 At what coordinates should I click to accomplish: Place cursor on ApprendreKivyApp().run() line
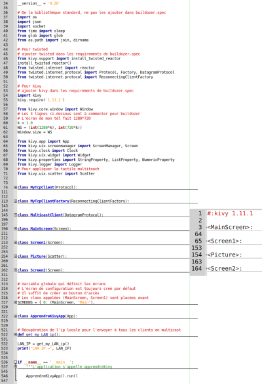[x=52, y=376]
